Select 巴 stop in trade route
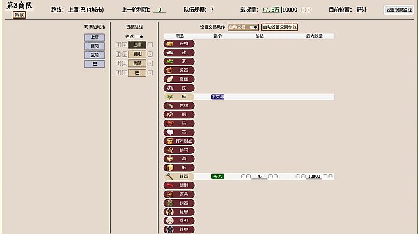Screen dimensions: 418x234 [x=137, y=73]
